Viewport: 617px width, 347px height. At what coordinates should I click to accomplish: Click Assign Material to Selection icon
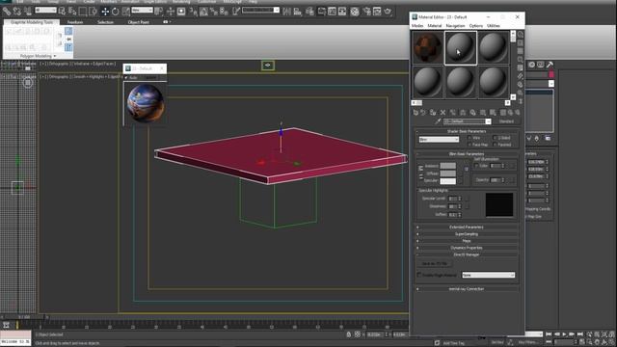pos(433,113)
